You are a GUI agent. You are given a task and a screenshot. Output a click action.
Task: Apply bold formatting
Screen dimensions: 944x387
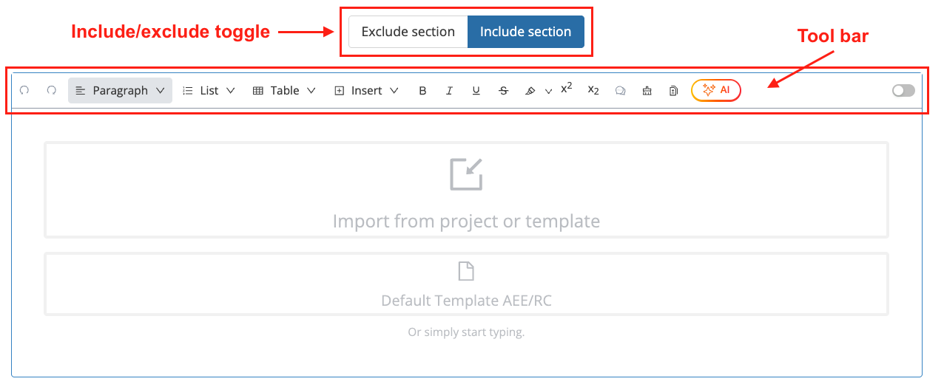pos(422,91)
